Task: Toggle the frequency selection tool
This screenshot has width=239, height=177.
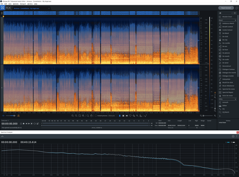Action: [x=127, y=116]
